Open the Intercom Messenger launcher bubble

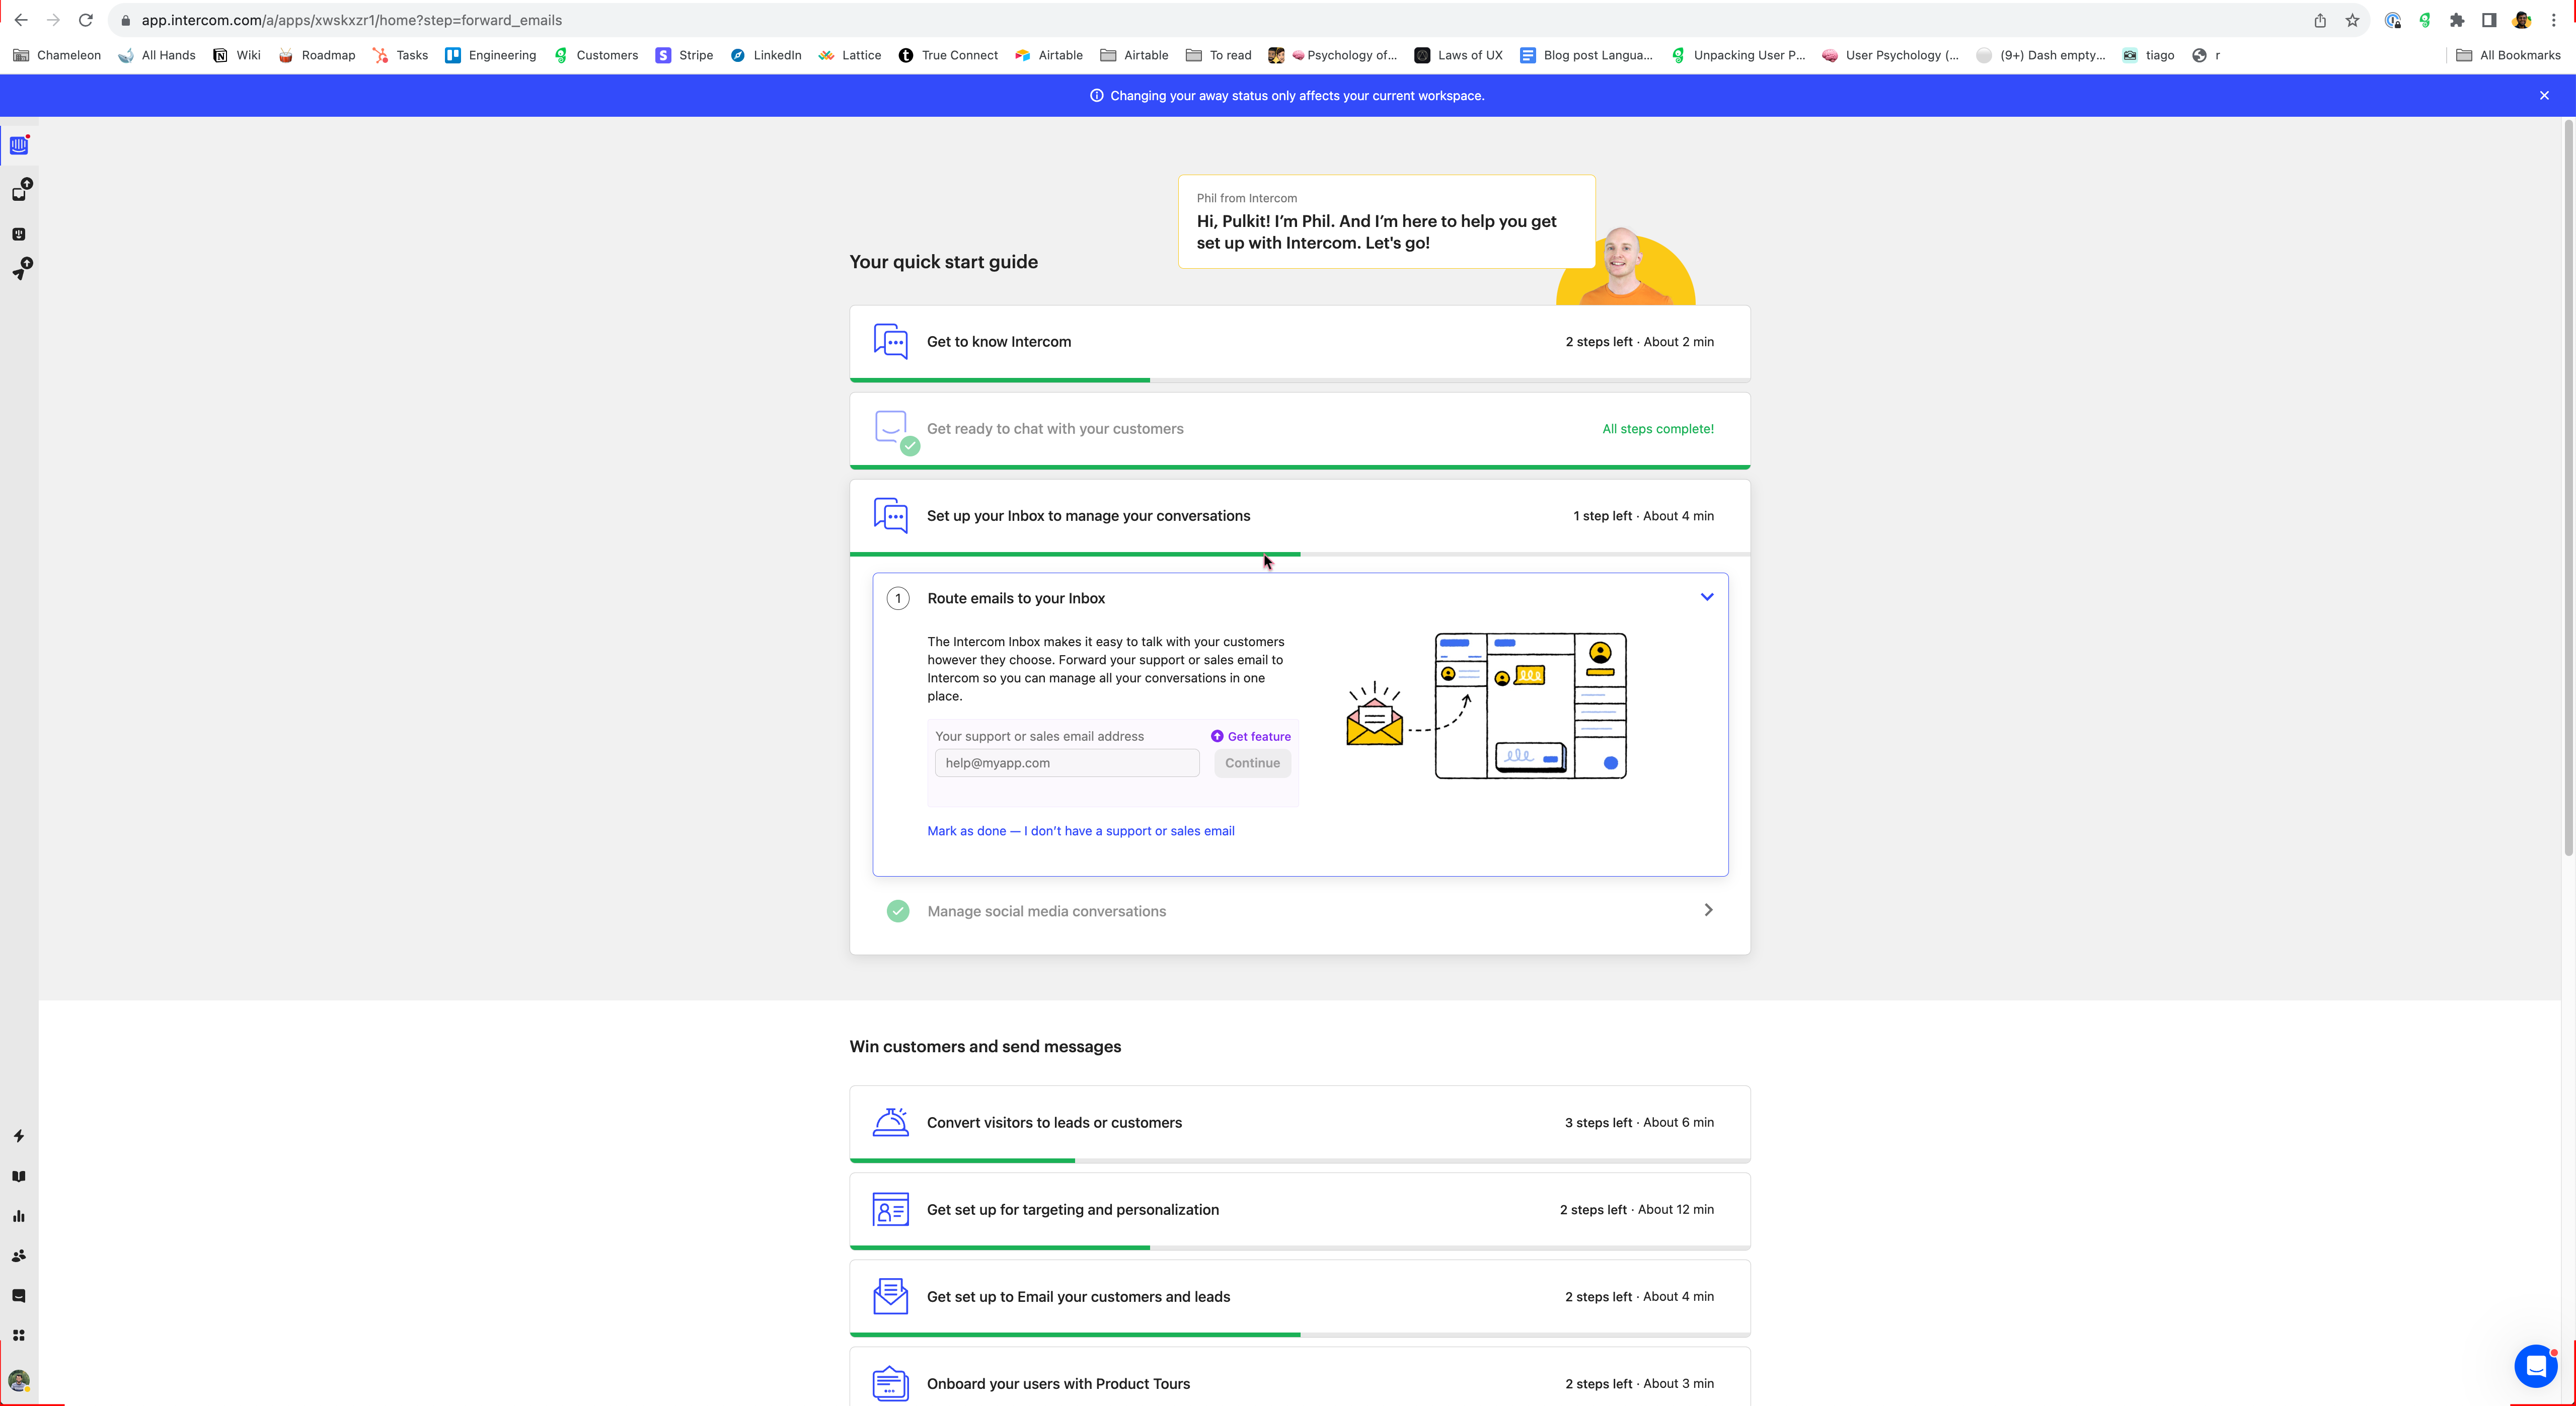point(2535,1365)
